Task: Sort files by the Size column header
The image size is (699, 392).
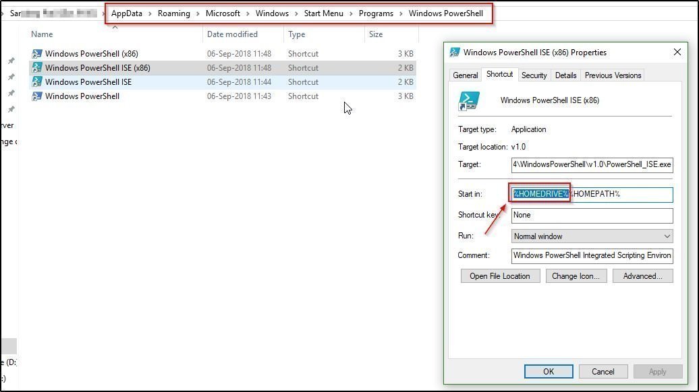Action: (x=376, y=34)
